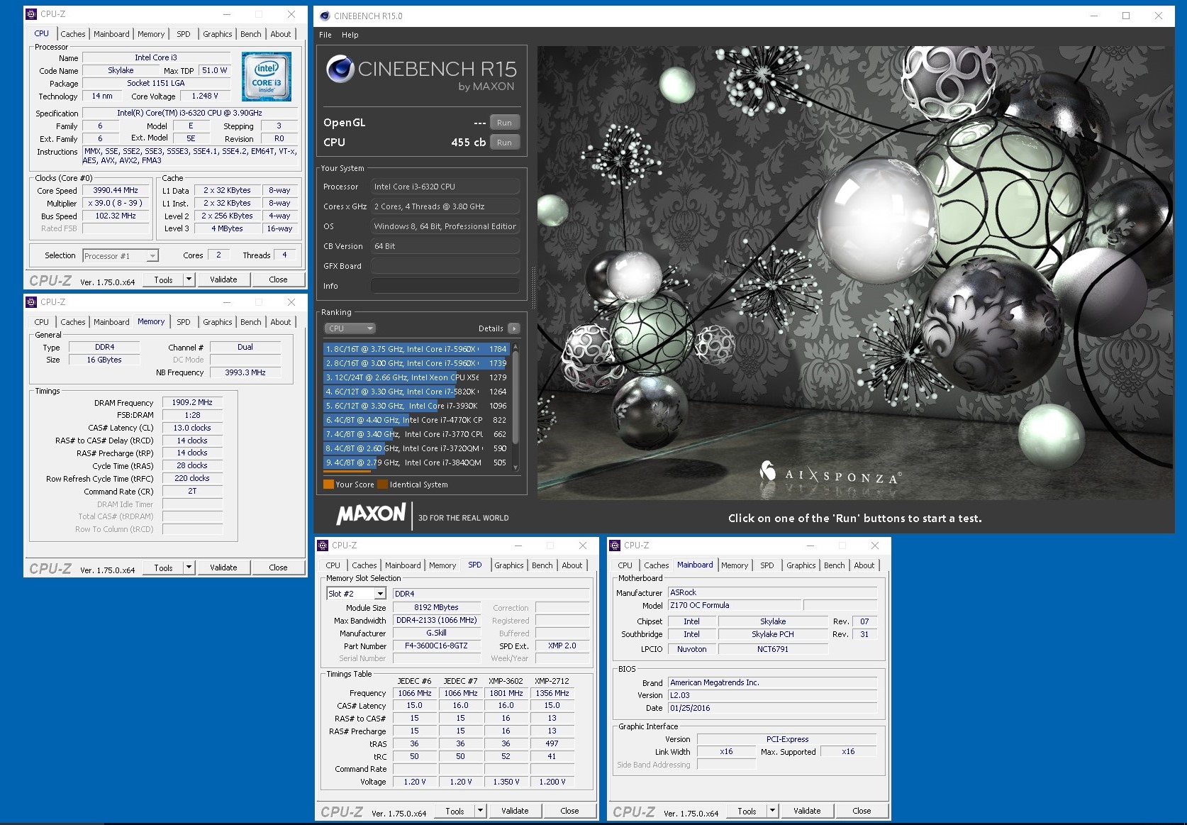The width and height of the screenshot is (1187, 825).
Task: Click Close button in SPD window
Action: pos(569,811)
